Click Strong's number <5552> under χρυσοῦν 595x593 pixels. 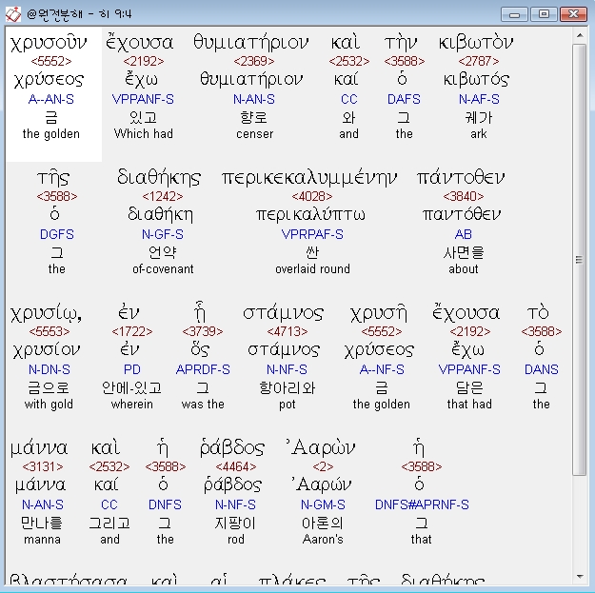[x=51, y=61]
